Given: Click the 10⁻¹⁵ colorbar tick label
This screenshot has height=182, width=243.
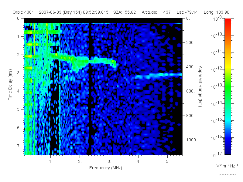Looking at the screenshot, I should [x=217, y=120].
